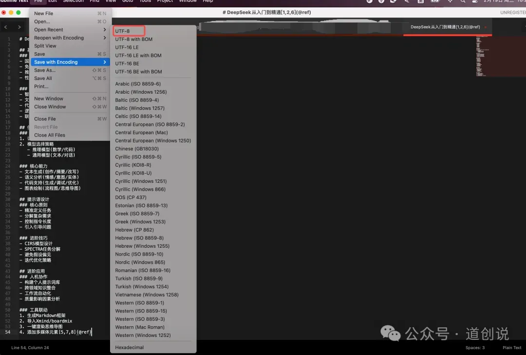Select Central European (ISO 8859-2) encoding
The height and width of the screenshot is (355, 526).
pos(153,124)
